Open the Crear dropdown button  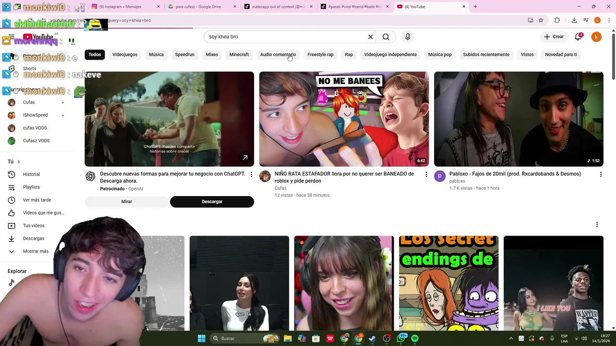click(553, 37)
